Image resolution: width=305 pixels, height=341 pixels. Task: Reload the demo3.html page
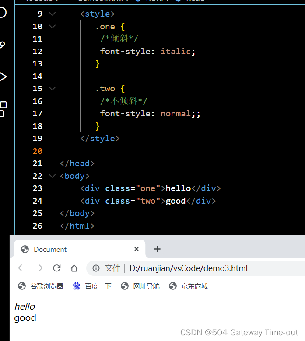pyautogui.click(x=57, y=268)
